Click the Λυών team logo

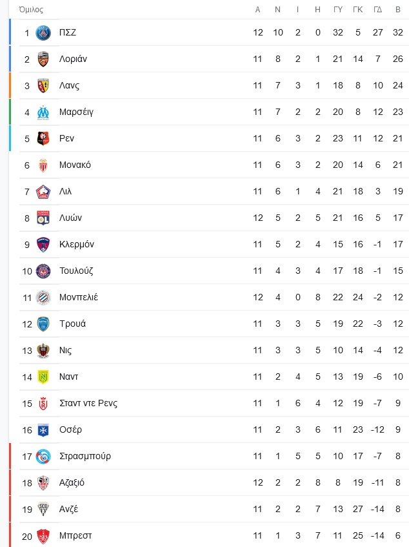tap(43, 218)
